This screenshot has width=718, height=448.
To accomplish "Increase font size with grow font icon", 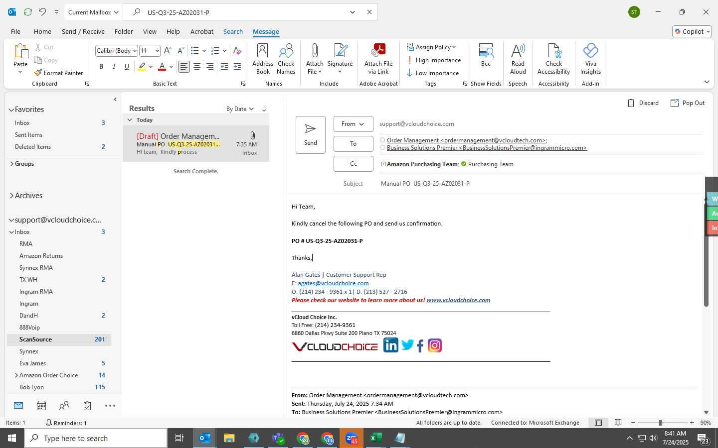I will tap(168, 50).
